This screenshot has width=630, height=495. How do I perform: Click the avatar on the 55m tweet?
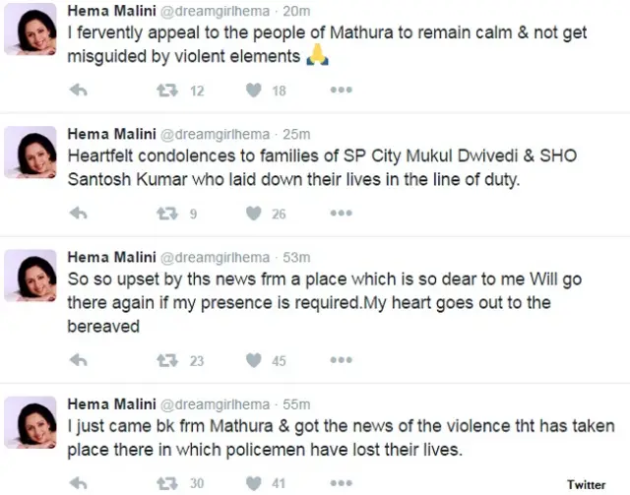click(31, 423)
